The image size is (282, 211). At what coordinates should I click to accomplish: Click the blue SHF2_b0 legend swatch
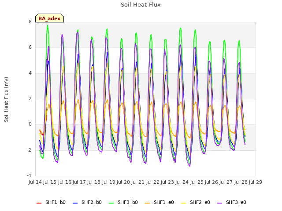click(x=75, y=203)
